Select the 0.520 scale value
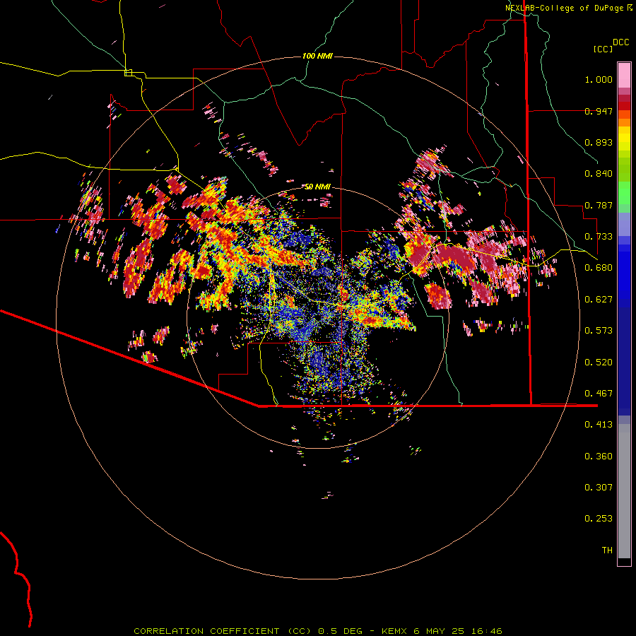Viewport: 636px width, 636px height. 599,363
